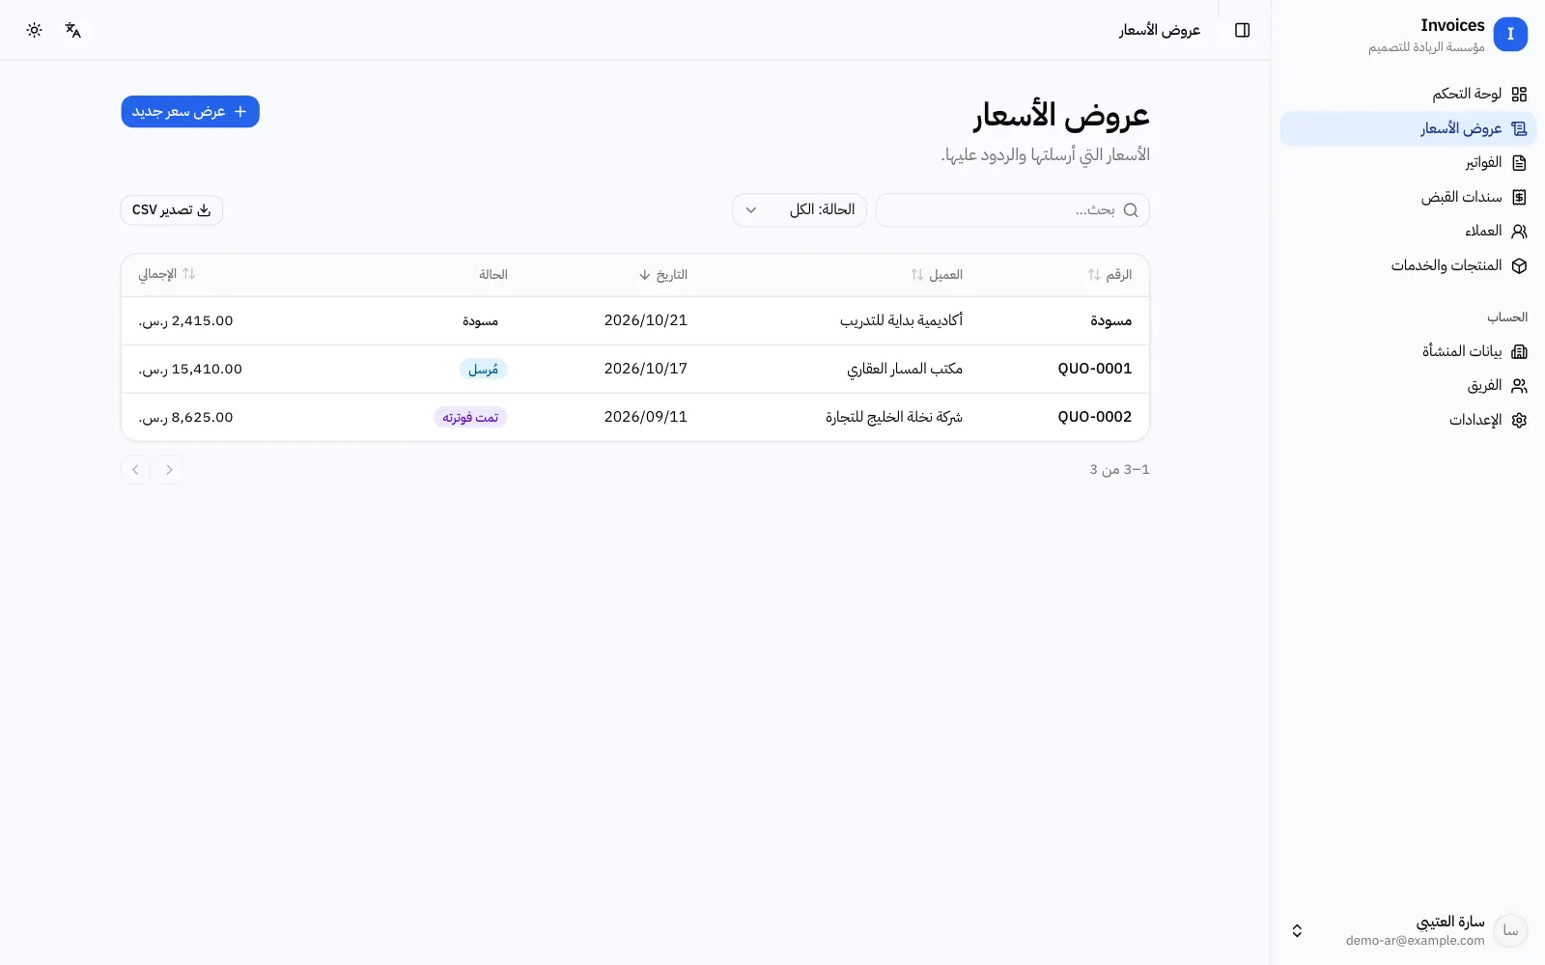Expand the user account switcher chevrons

click(1297, 930)
